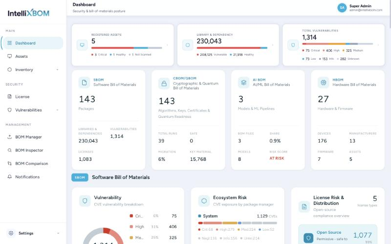
Task: Click the 15,768 key material value
Action: click(x=198, y=159)
